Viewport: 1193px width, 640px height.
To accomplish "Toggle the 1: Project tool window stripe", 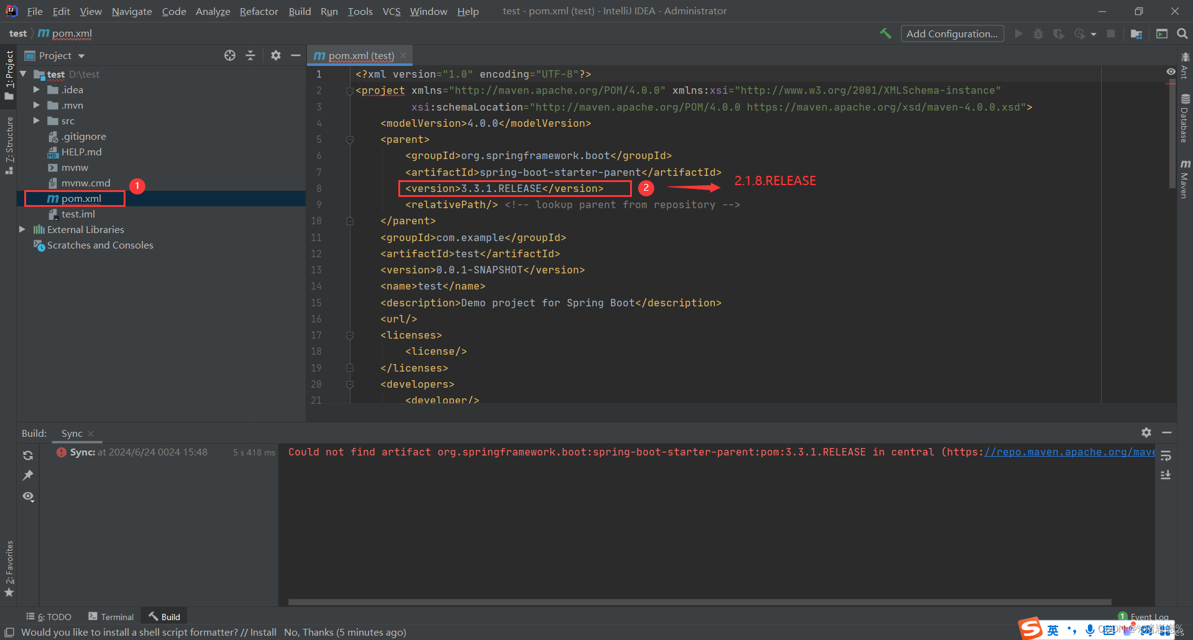I will [x=9, y=75].
